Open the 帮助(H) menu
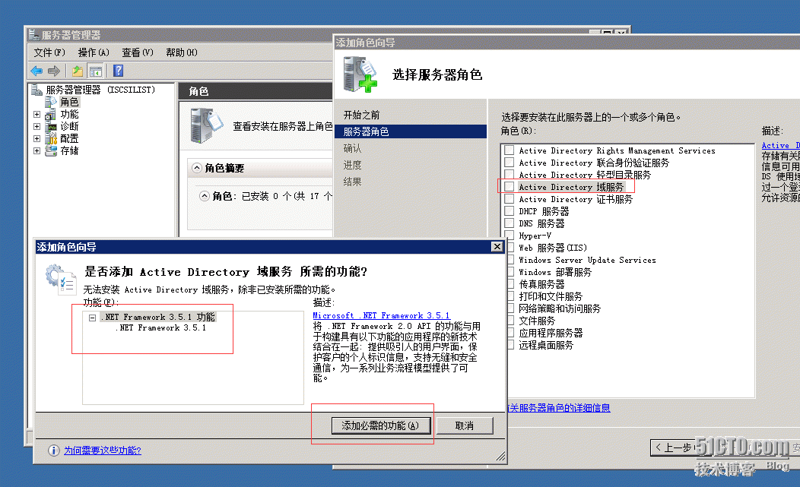This screenshot has height=487, width=800. coord(182,52)
